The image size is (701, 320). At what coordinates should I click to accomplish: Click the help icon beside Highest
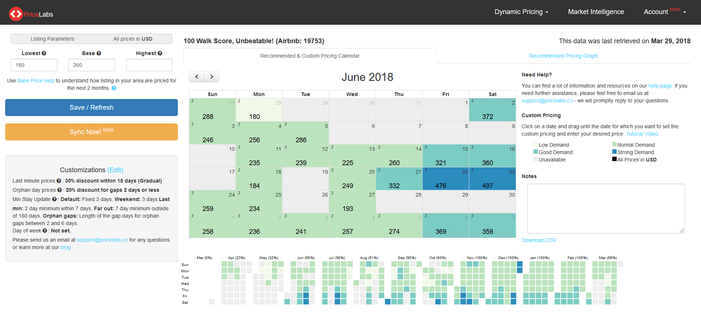coord(160,53)
